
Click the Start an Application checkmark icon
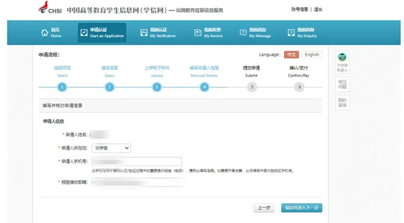point(84,32)
